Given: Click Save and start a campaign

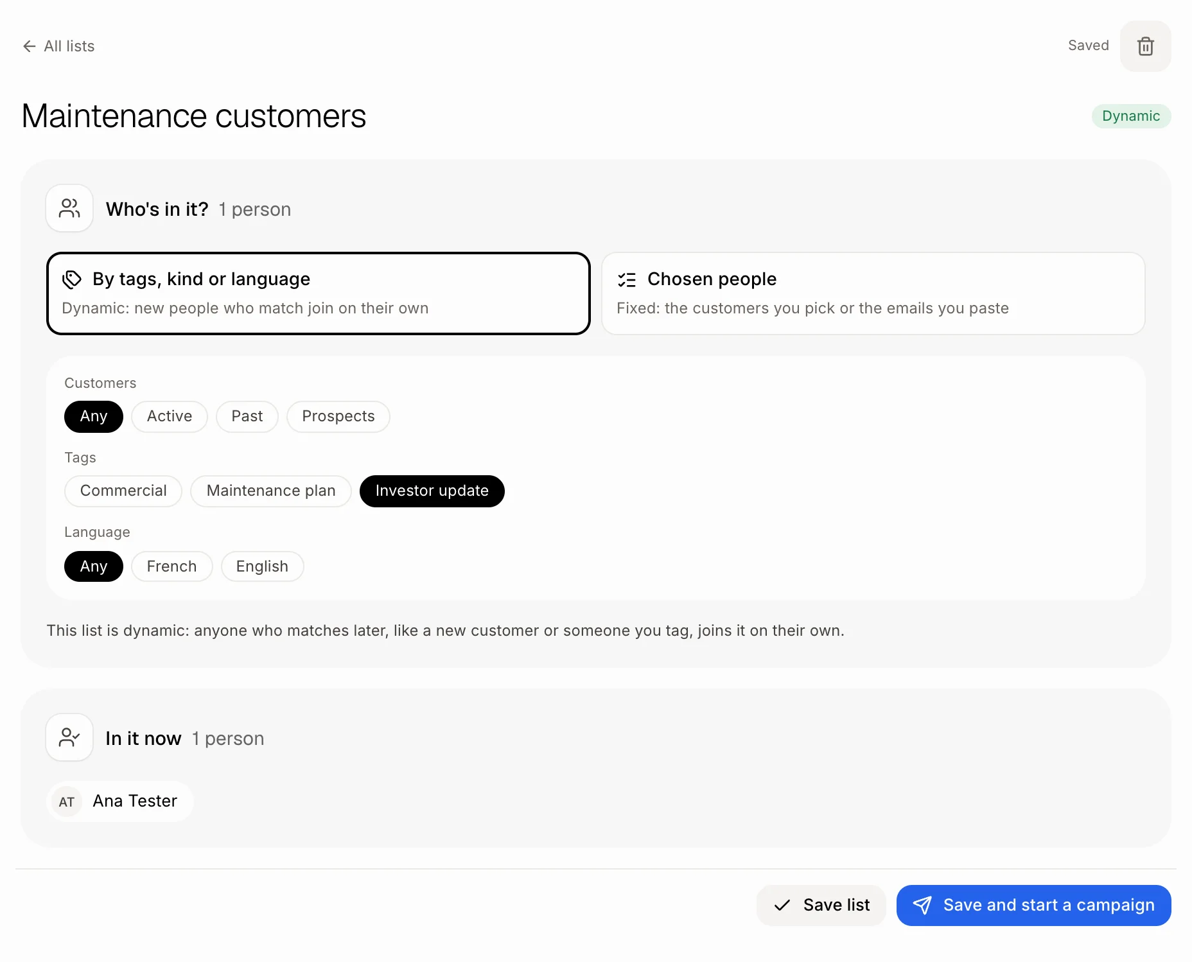Looking at the screenshot, I should pyautogui.click(x=1034, y=905).
